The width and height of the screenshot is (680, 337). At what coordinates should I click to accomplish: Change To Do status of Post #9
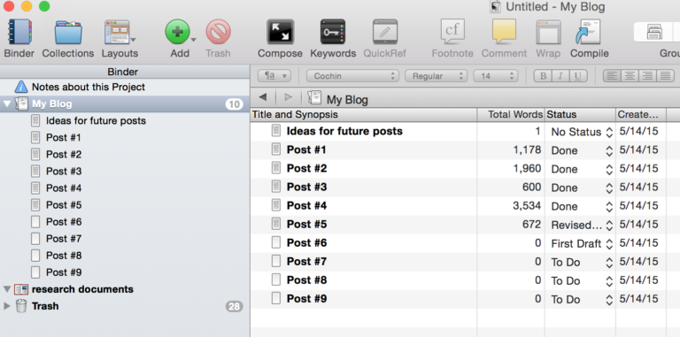click(x=582, y=299)
